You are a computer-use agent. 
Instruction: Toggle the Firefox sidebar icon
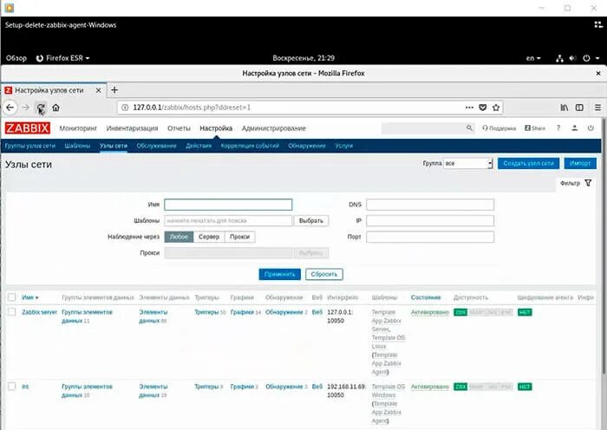tap(579, 107)
